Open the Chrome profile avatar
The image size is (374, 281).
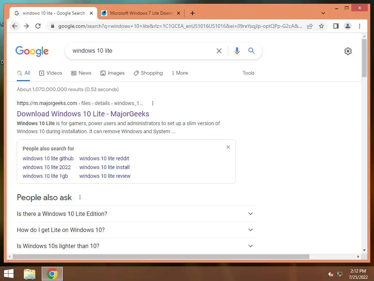point(348,26)
